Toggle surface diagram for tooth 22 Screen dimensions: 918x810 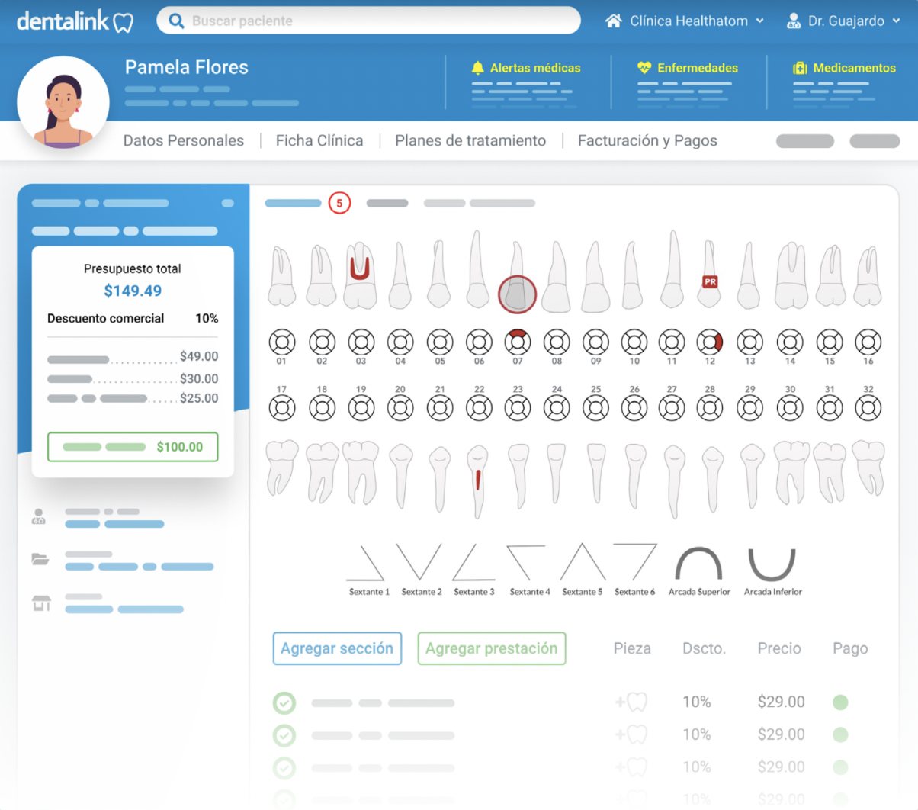click(479, 408)
